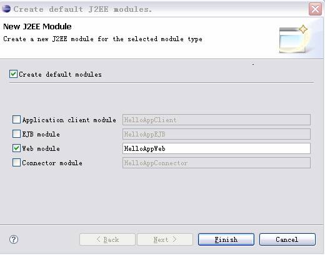Click the greyed-out Next button

tap(165, 239)
